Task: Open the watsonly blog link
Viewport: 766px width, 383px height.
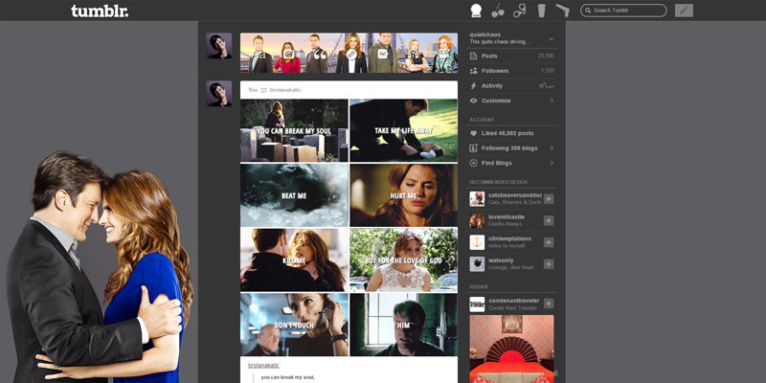Action: point(501,260)
